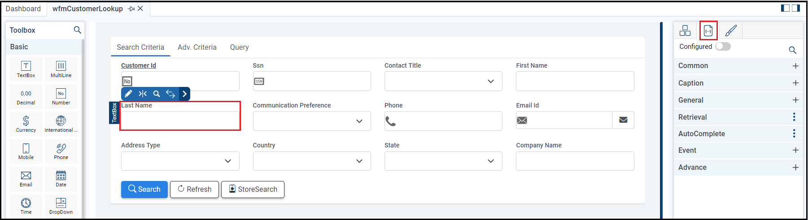Toggle the Configured switch

click(723, 47)
